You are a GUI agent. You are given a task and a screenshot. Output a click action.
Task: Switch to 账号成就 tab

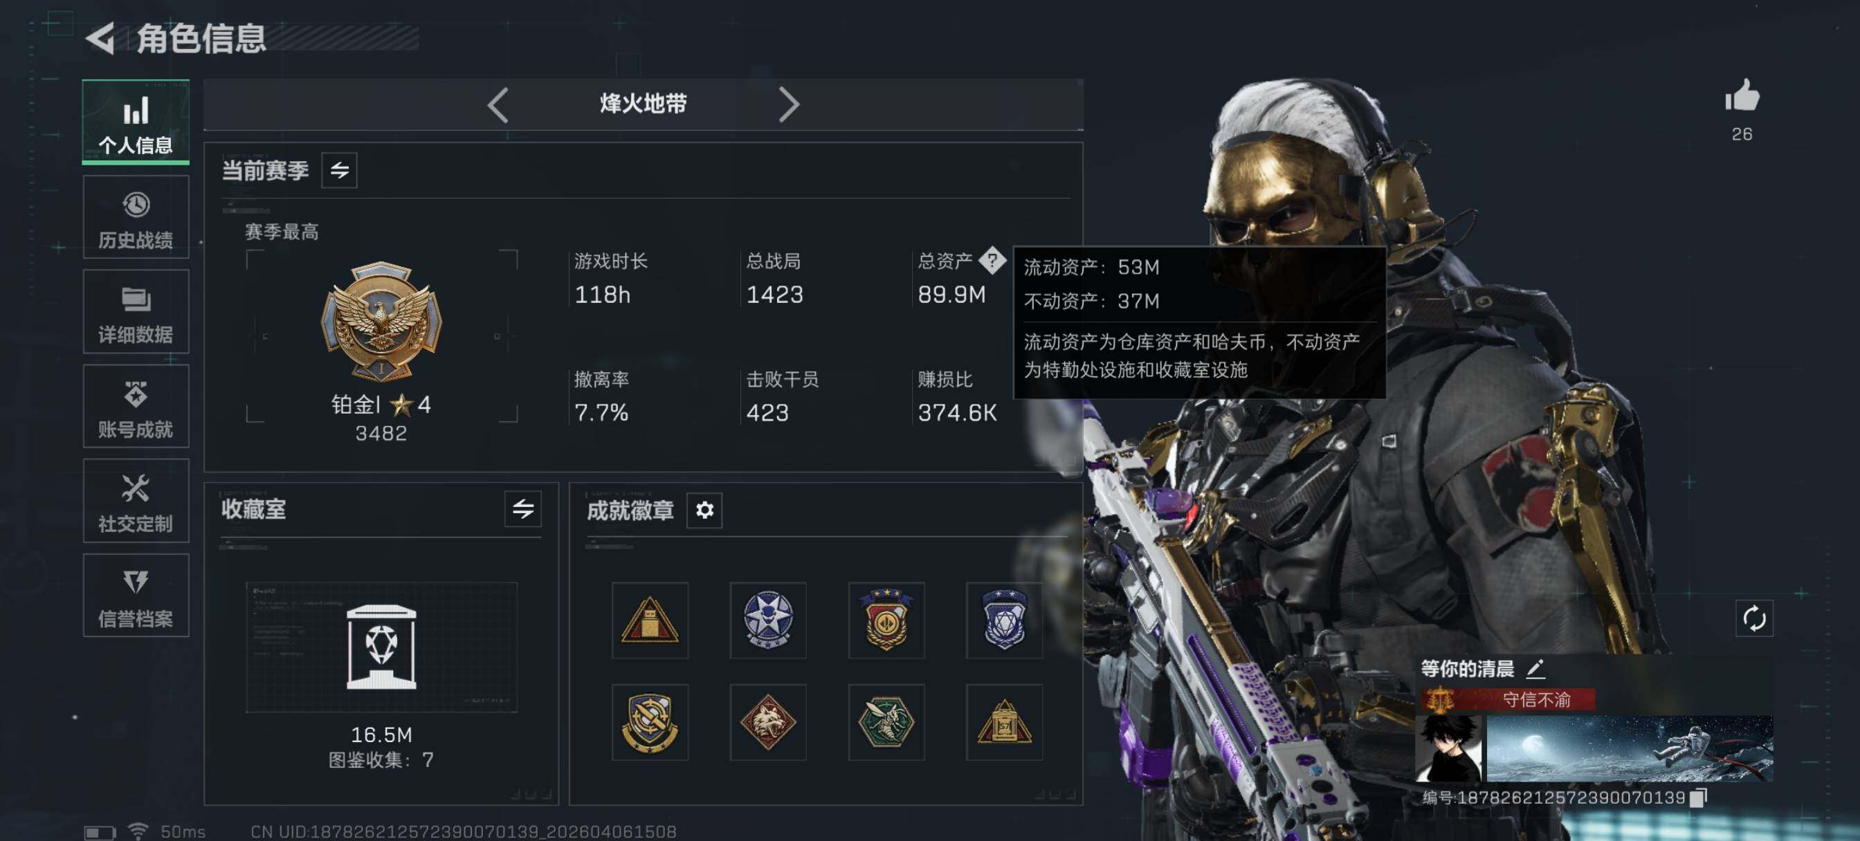click(x=136, y=407)
